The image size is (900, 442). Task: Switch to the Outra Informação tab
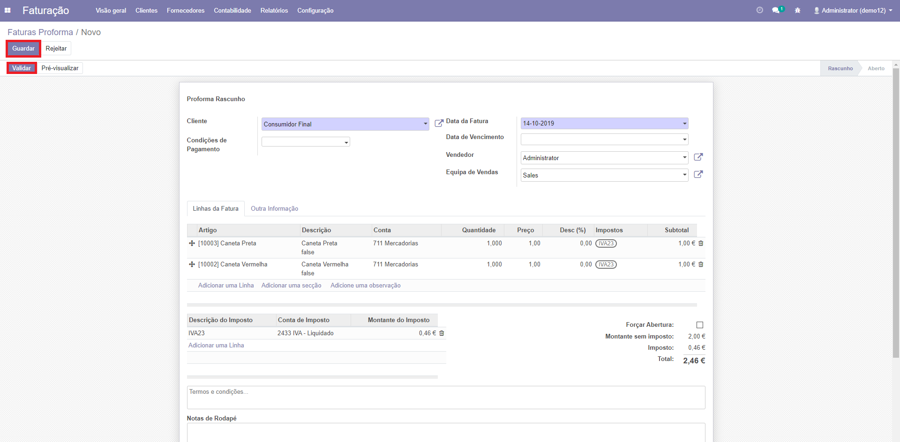pyautogui.click(x=274, y=209)
